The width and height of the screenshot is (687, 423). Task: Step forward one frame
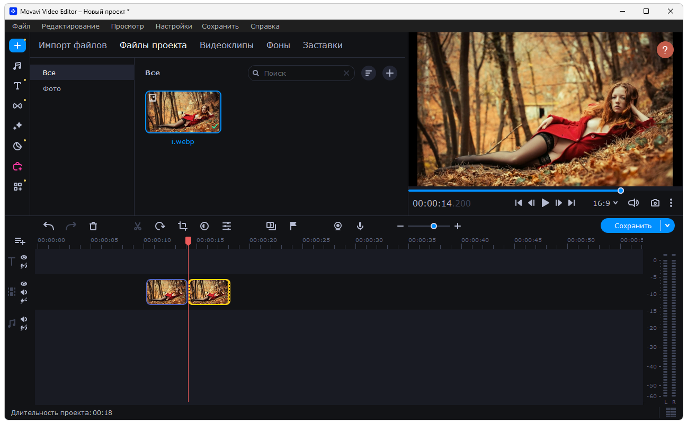558,203
